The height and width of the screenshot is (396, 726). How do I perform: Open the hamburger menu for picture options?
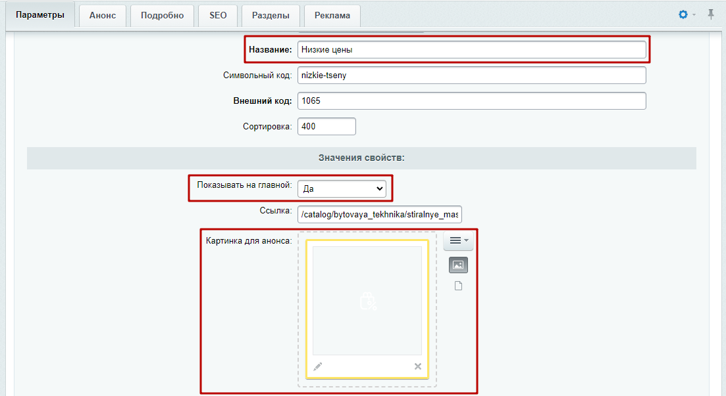point(458,240)
